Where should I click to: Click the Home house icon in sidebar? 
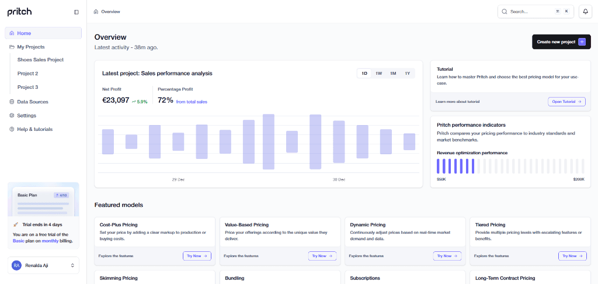[x=12, y=33]
